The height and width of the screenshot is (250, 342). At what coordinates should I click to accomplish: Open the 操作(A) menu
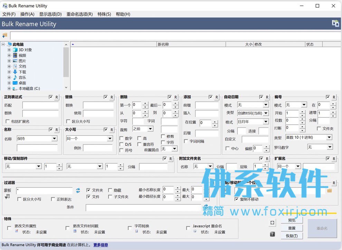[27, 14]
